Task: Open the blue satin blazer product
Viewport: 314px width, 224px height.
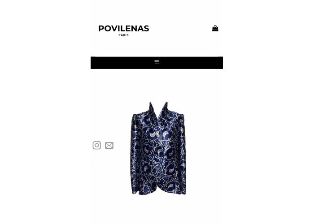Action: [158, 148]
